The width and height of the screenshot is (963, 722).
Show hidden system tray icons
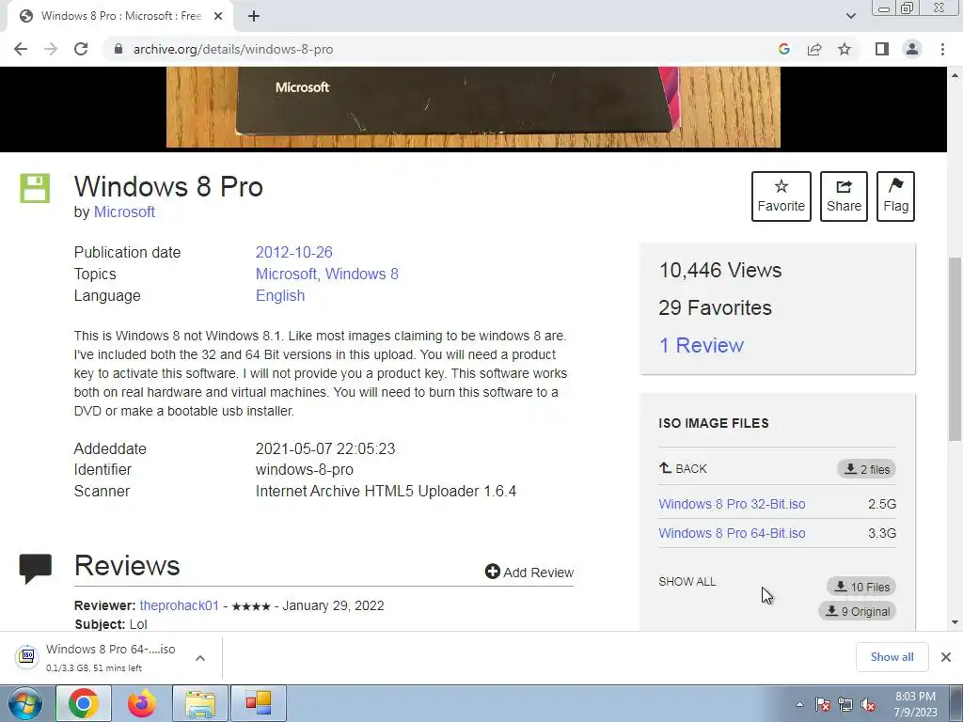tap(799, 704)
